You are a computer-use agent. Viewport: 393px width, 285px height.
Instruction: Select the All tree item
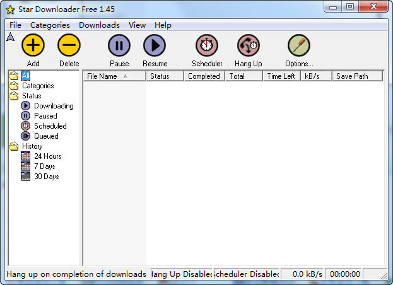(x=26, y=76)
